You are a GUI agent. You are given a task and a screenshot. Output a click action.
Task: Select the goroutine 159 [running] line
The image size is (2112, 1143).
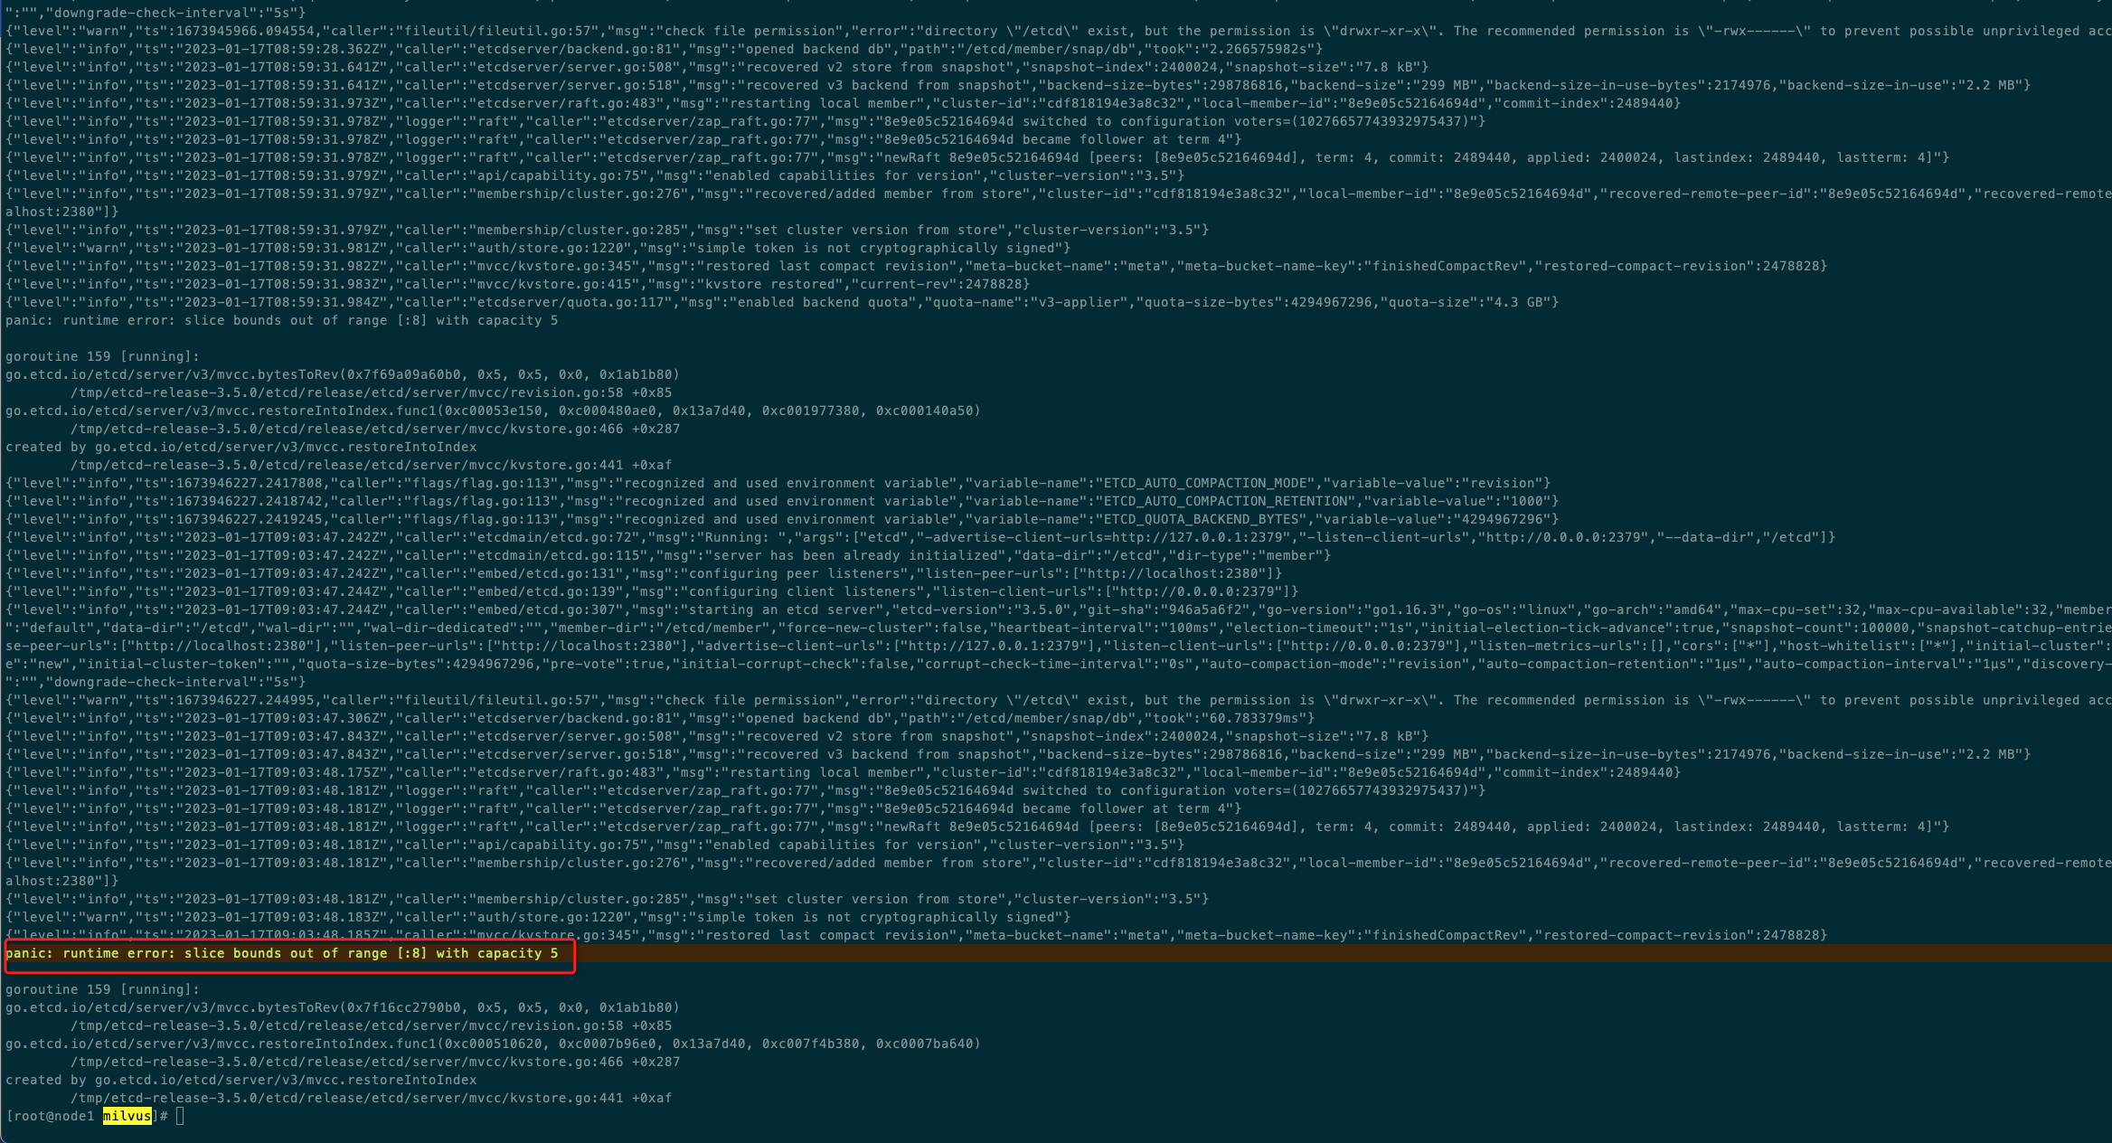[x=101, y=989]
